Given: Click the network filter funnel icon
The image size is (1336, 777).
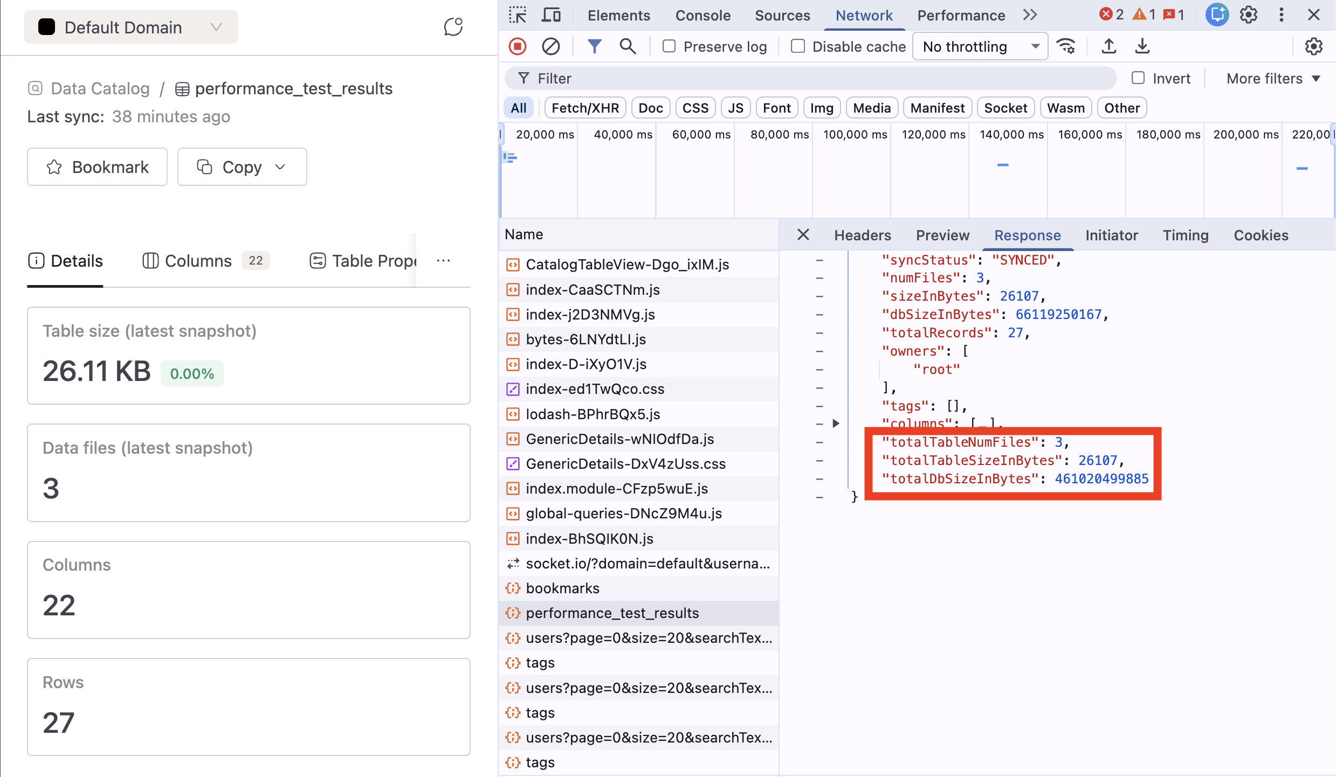Looking at the screenshot, I should click(x=594, y=46).
